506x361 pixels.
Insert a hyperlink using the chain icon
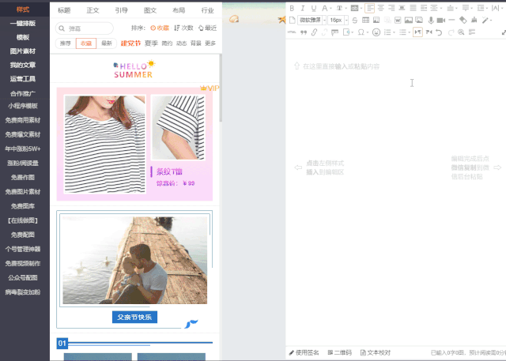(x=314, y=32)
